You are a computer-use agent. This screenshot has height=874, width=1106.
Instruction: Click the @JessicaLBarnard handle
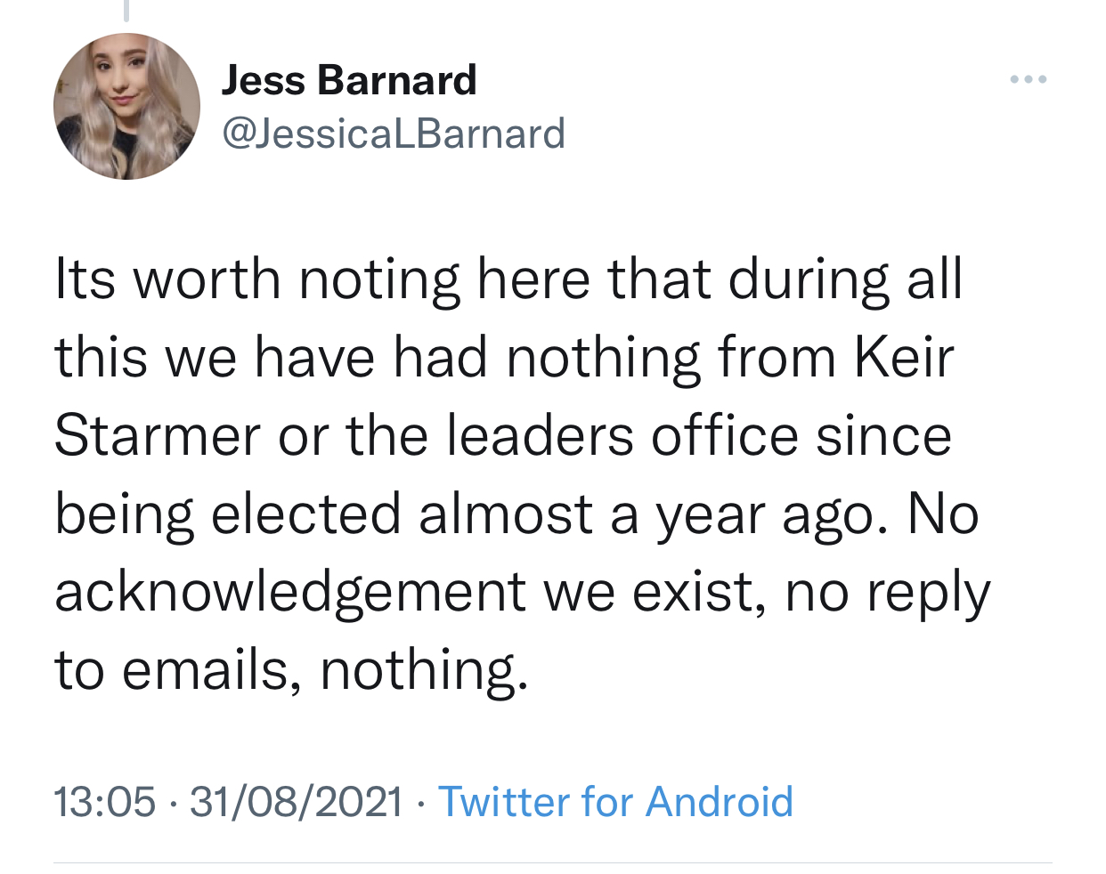point(393,134)
